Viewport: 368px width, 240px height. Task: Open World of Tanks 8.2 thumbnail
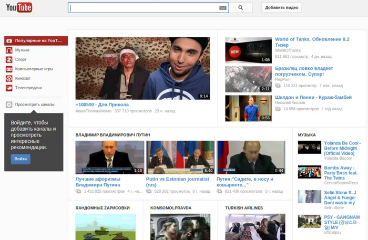[249, 50]
